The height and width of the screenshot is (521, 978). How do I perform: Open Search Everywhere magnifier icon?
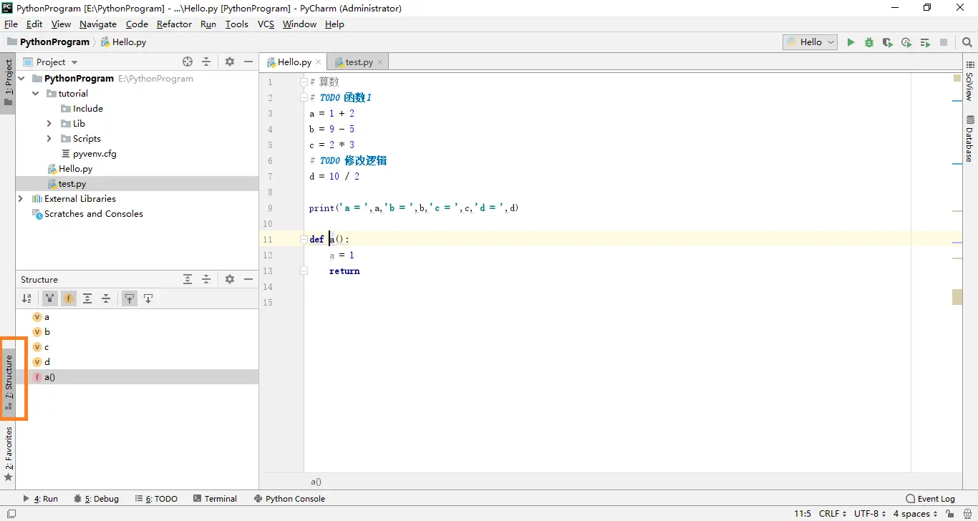tap(967, 42)
